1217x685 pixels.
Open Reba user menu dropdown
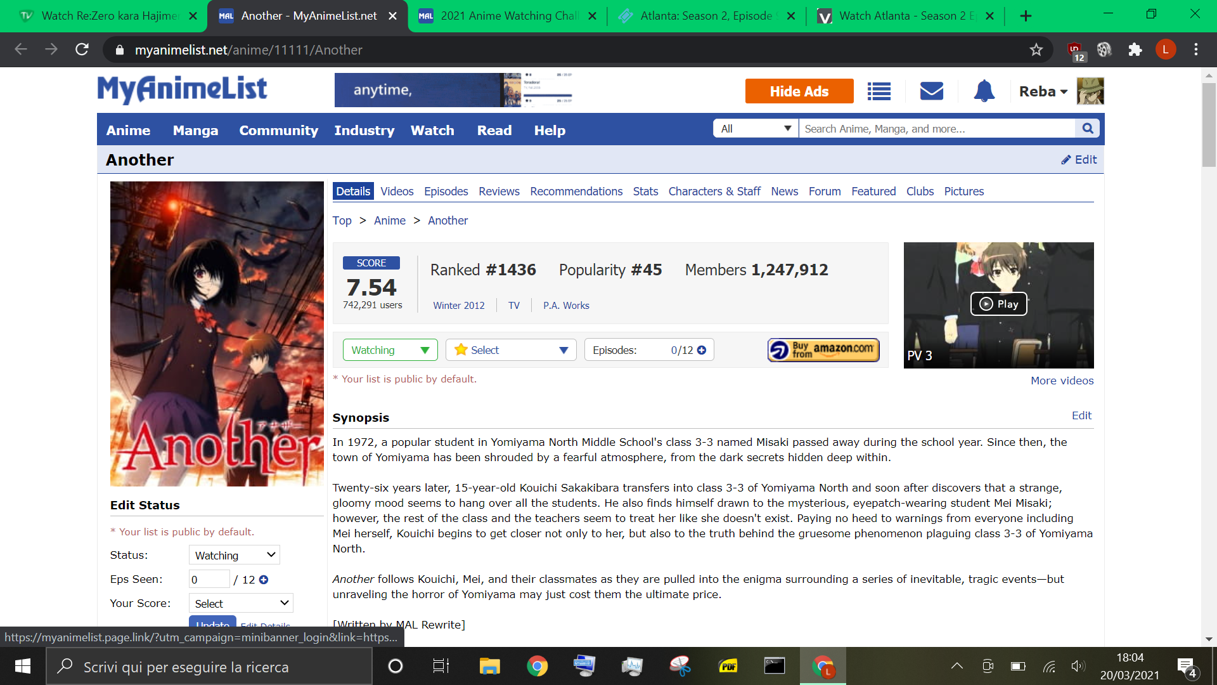point(1043,91)
